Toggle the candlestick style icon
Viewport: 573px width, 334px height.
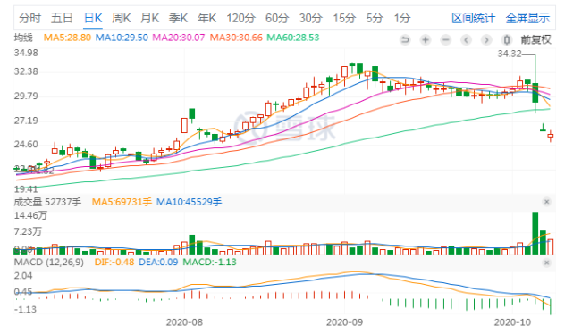pos(507,39)
